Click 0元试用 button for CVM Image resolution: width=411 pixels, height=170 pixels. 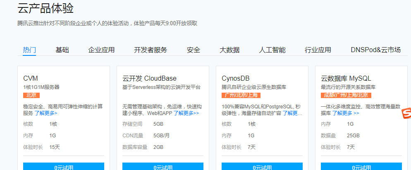(64, 166)
